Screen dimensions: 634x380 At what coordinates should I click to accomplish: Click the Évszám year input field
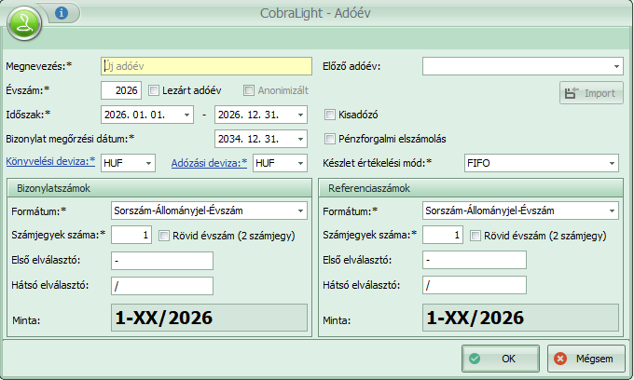point(120,90)
